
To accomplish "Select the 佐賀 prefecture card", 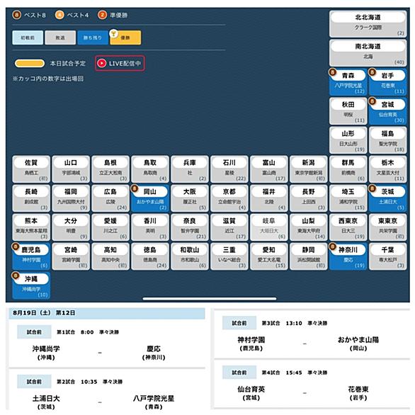I will (x=31, y=169).
